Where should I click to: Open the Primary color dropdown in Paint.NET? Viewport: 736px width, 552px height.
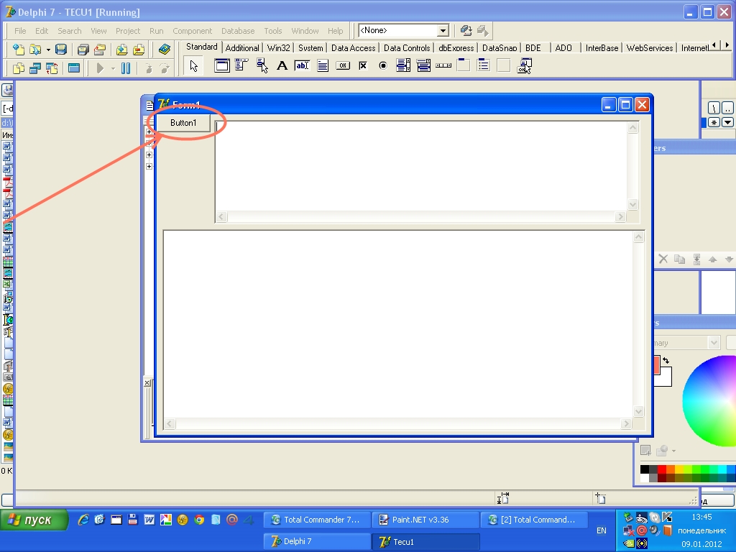point(714,343)
